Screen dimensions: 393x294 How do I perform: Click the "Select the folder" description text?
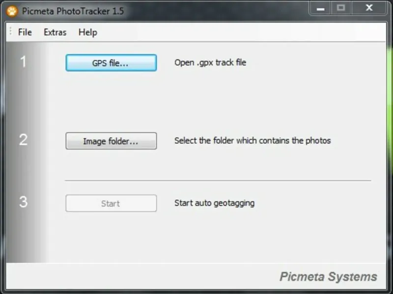click(x=253, y=141)
